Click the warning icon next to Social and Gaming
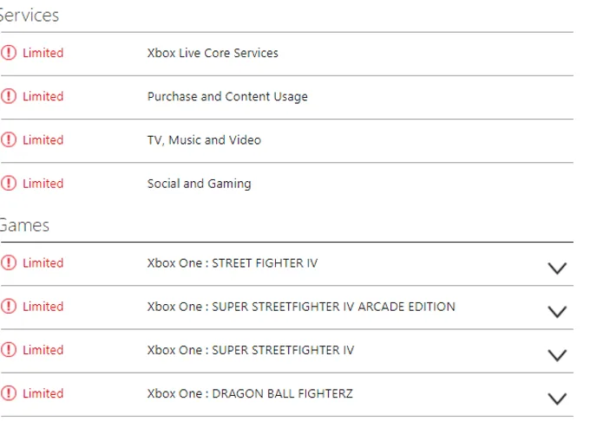Image resolution: width=590 pixels, height=421 pixels. pyautogui.click(x=9, y=184)
